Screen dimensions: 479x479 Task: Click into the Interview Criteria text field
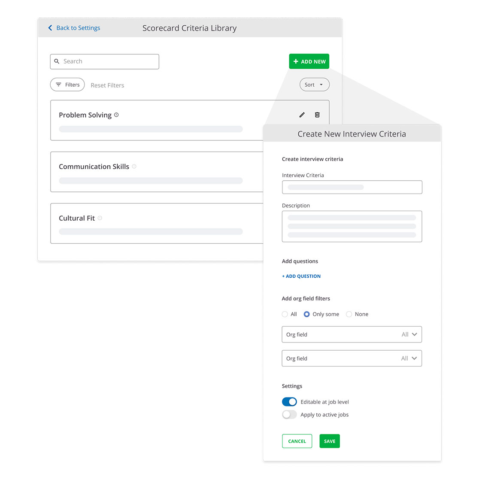(352, 187)
